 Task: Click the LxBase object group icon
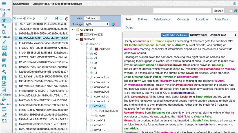[4, 48]
